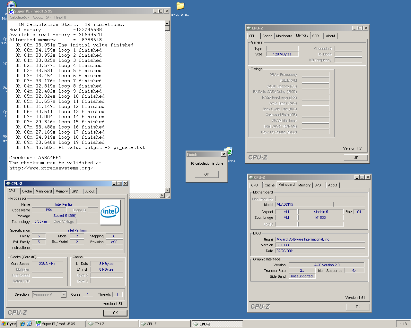Open Calculate(C) menu in Super PI

pos(19,17)
